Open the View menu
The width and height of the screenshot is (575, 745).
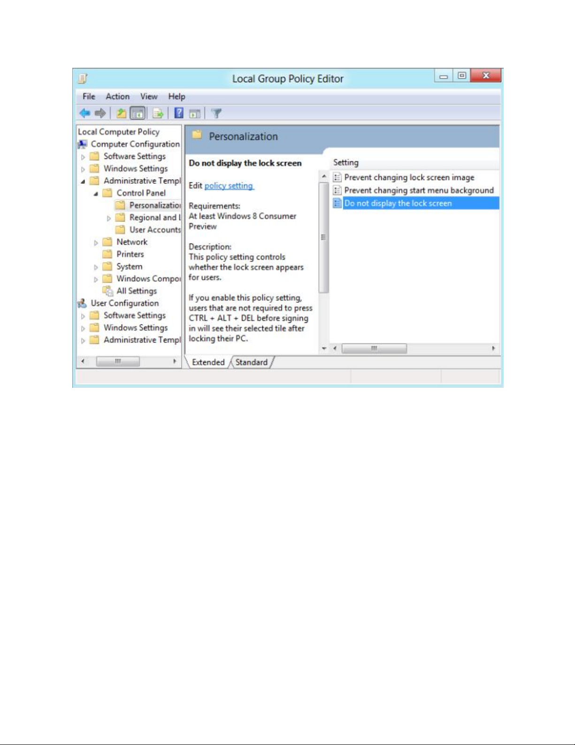[149, 96]
